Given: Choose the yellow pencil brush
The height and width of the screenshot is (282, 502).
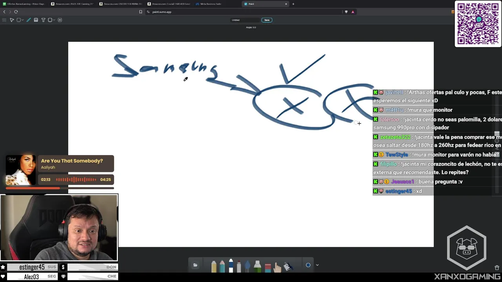Looking at the screenshot, I should point(214,266).
